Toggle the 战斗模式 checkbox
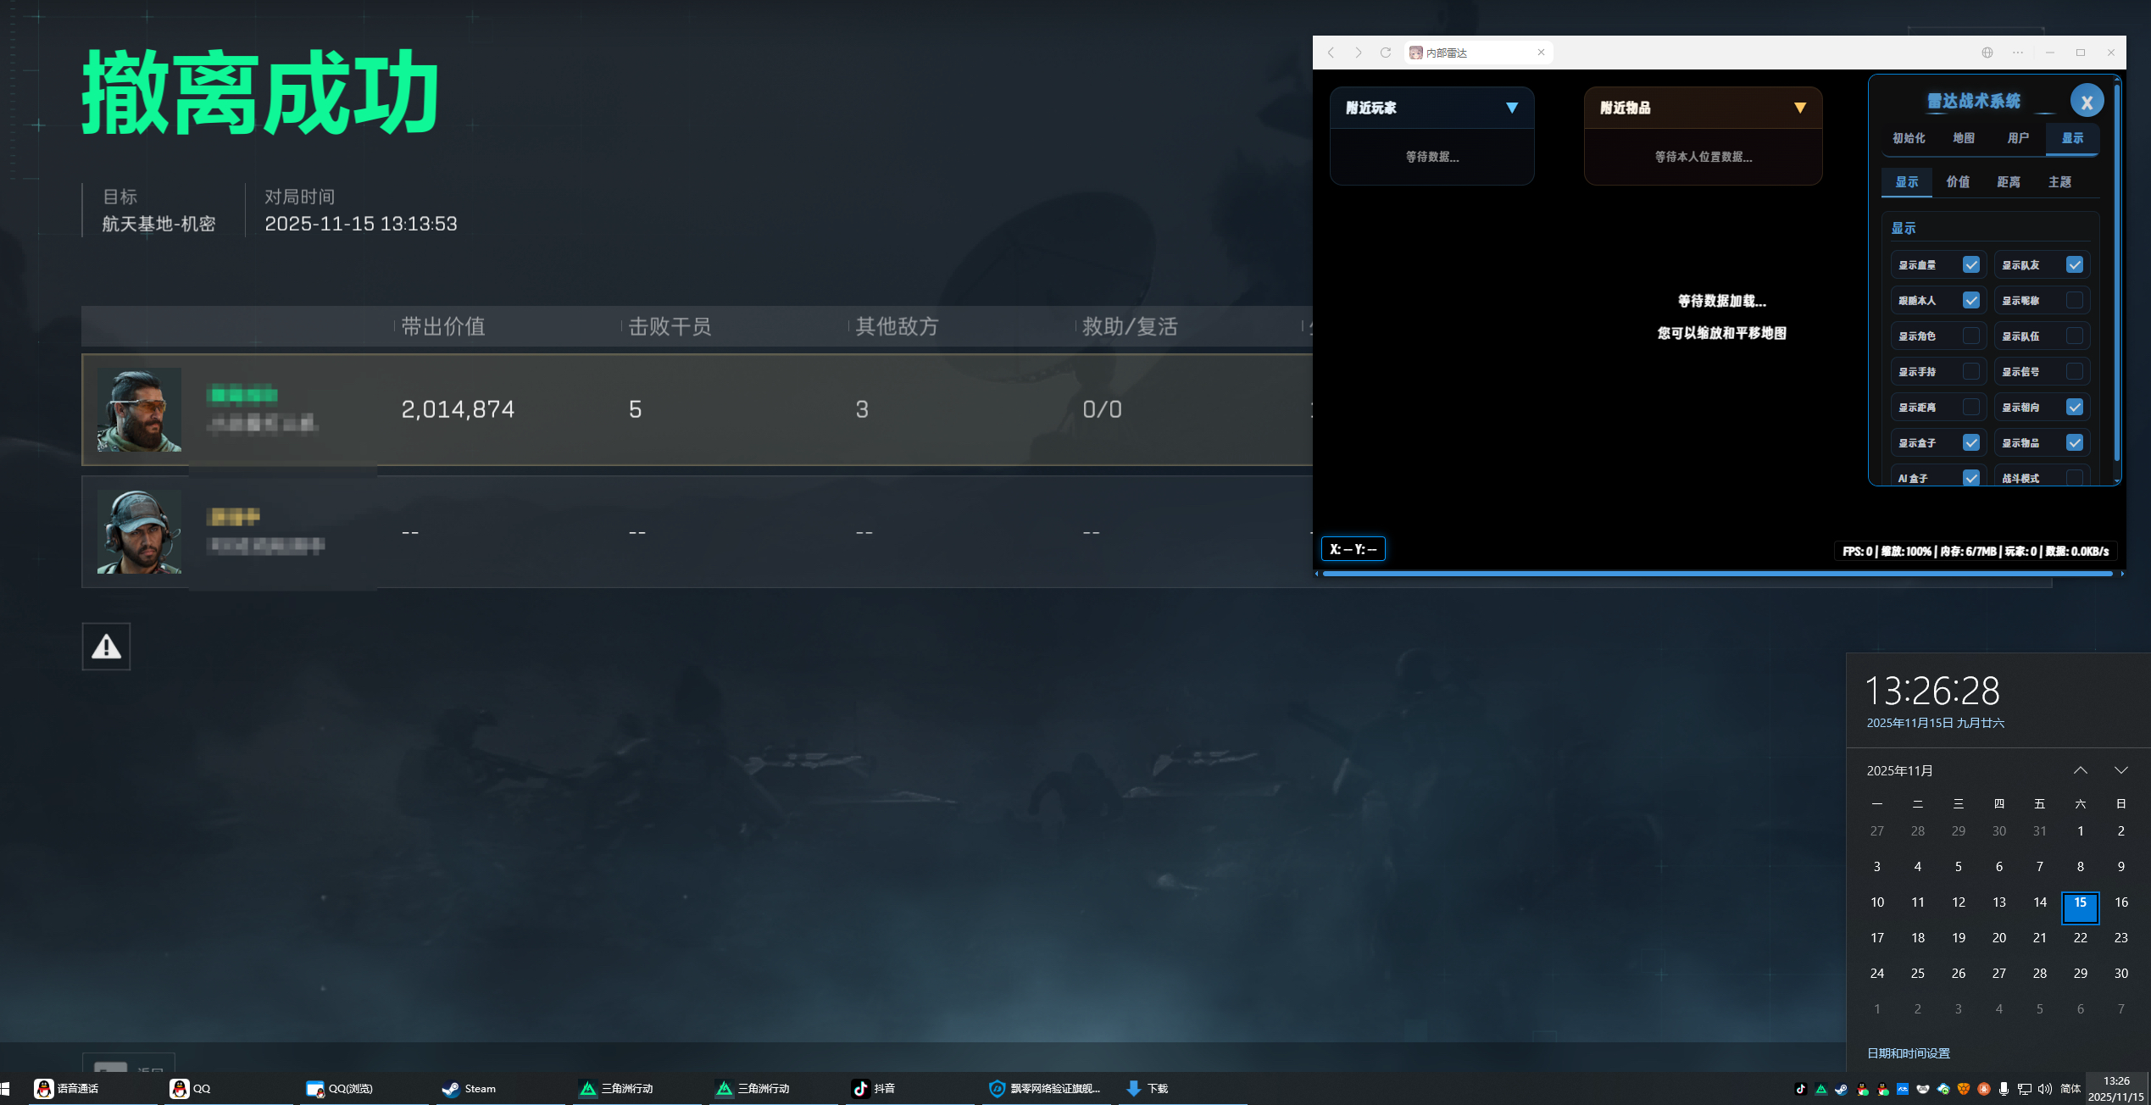The width and height of the screenshot is (2151, 1105). (x=2075, y=478)
